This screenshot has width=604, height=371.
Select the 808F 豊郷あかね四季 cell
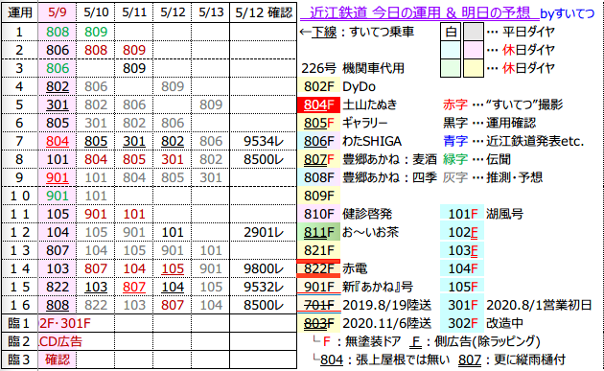click(318, 177)
